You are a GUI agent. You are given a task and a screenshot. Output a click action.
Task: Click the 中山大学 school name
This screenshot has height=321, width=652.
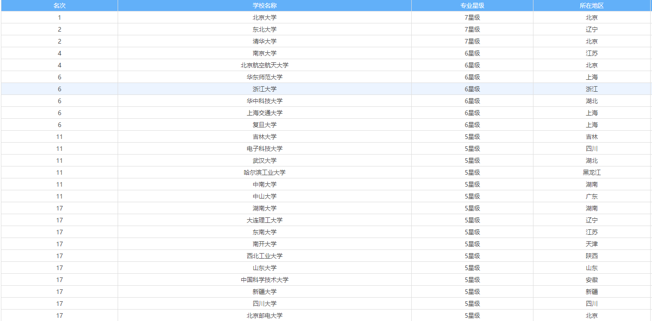(x=265, y=196)
